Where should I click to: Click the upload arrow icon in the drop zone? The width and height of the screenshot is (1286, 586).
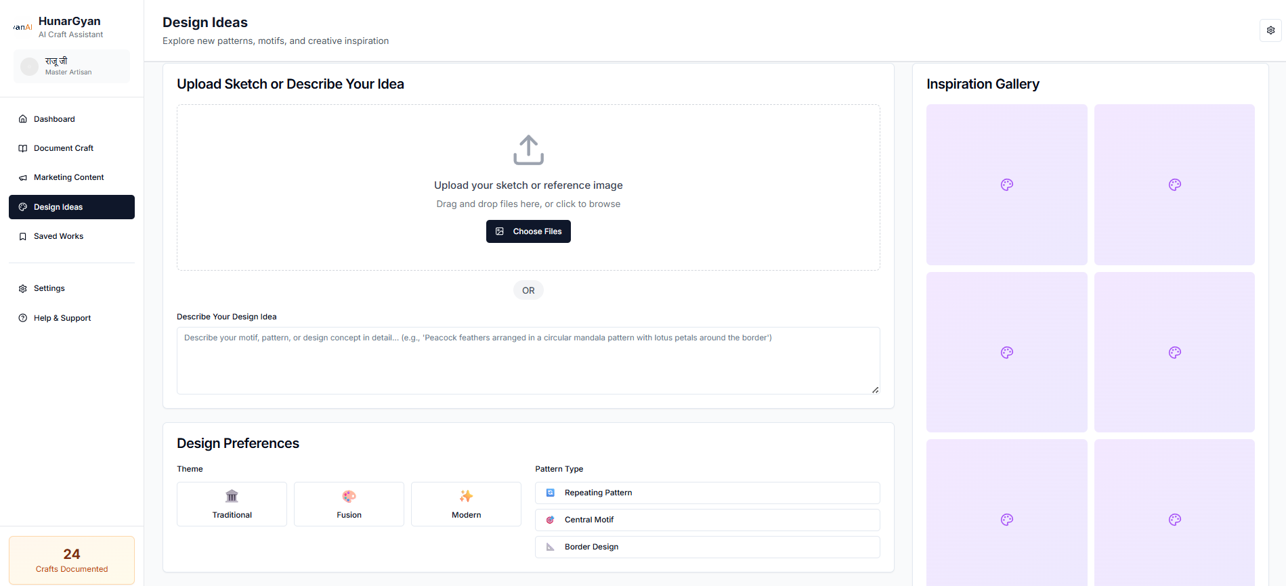click(528, 150)
